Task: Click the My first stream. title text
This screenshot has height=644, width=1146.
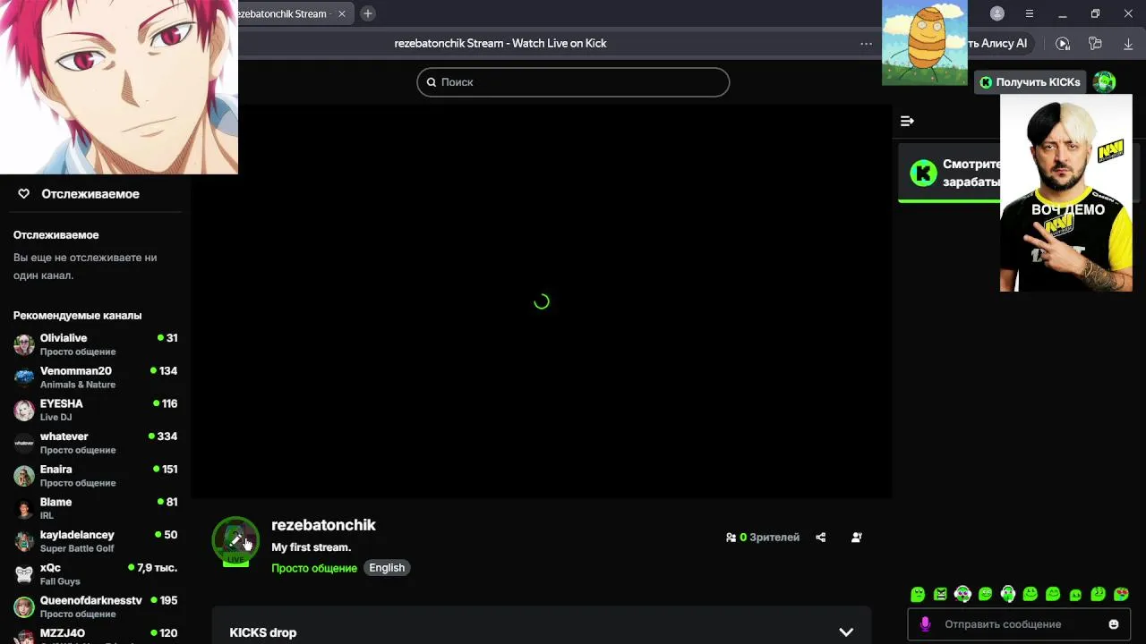Action: point(311,547)
